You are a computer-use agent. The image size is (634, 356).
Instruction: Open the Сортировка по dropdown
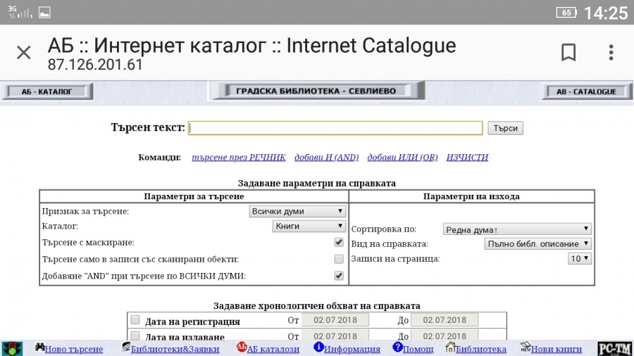516,229
